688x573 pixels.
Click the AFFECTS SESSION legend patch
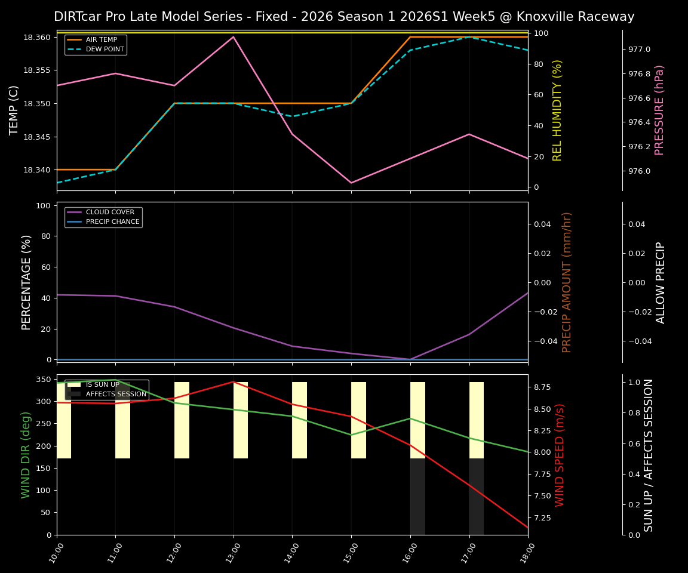tap(75, 394)
